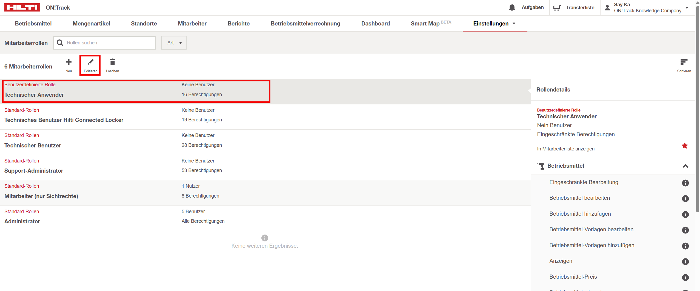This screenshot has height=291, width=700.
Task: Click the Hilti logo
Action: (x=22, y=7)
